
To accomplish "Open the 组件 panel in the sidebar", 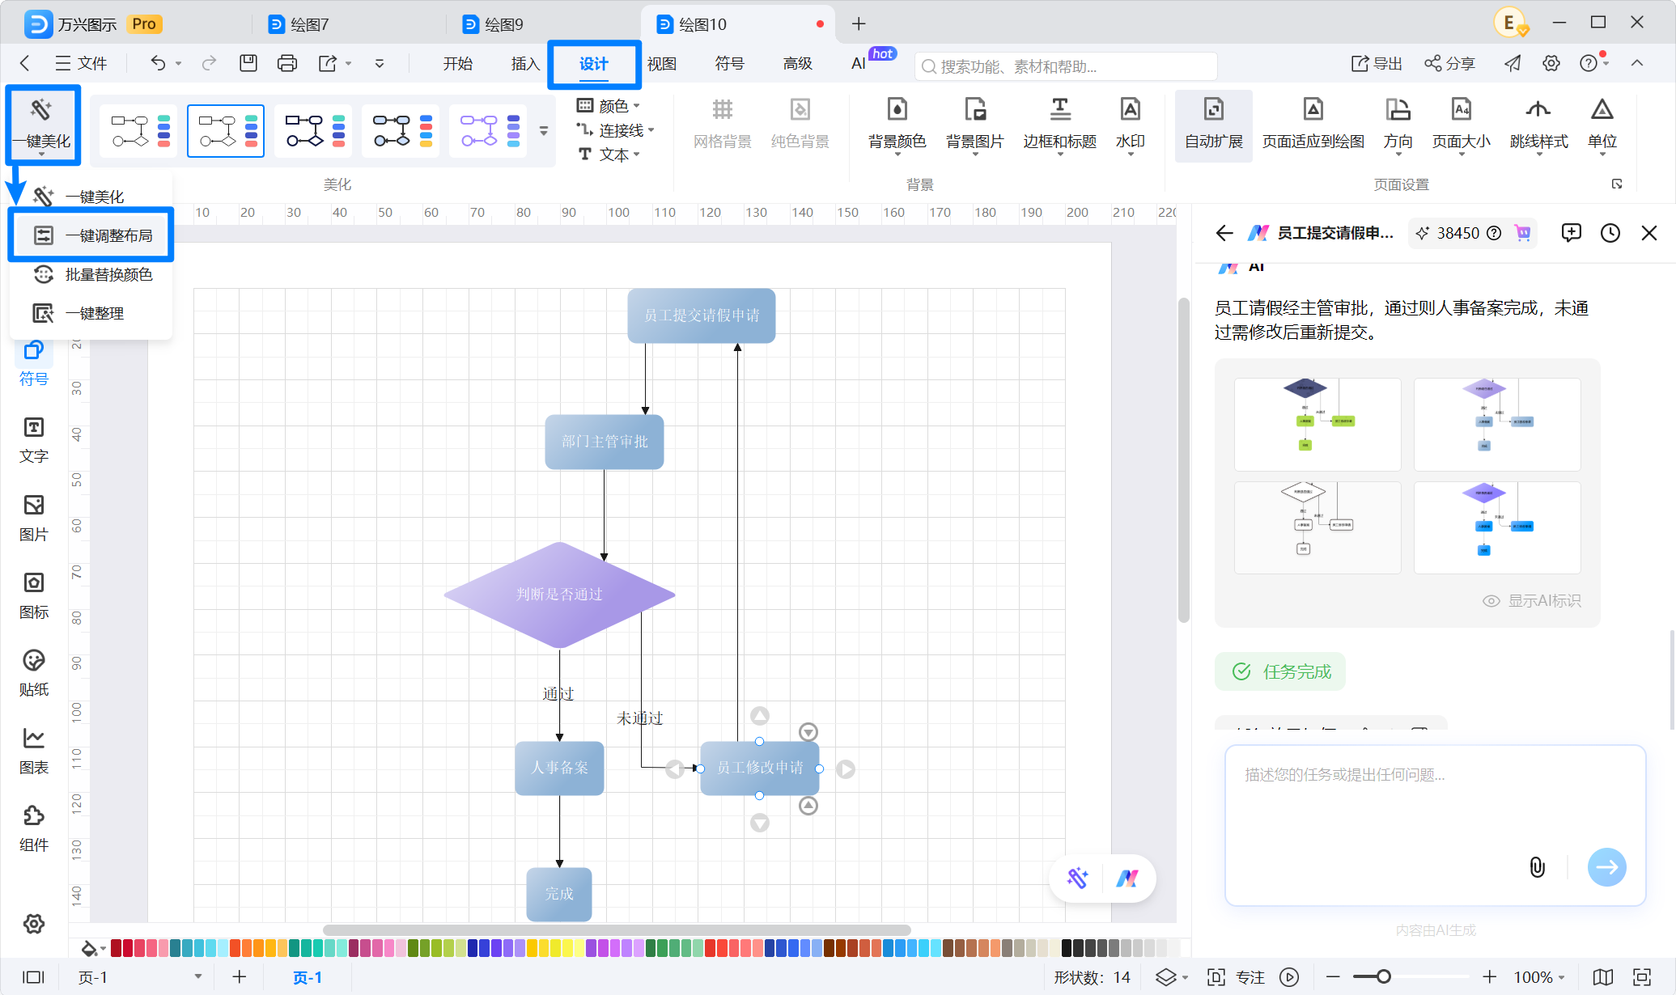I will (x=34, y=828).
